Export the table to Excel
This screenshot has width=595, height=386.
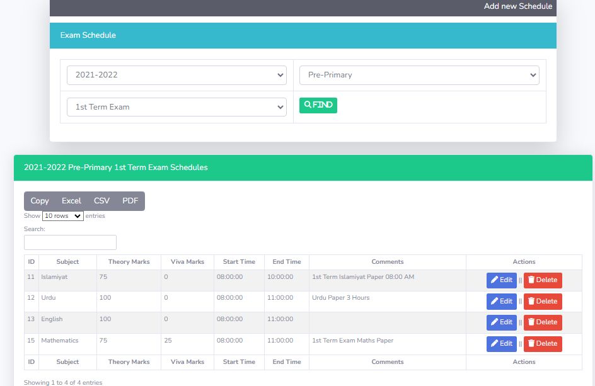pyautogui.click(x=71, y=201)
